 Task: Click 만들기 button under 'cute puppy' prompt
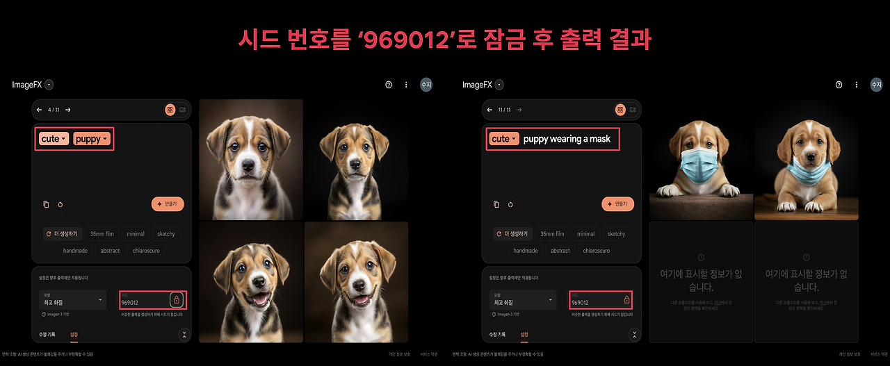(168, 204)
